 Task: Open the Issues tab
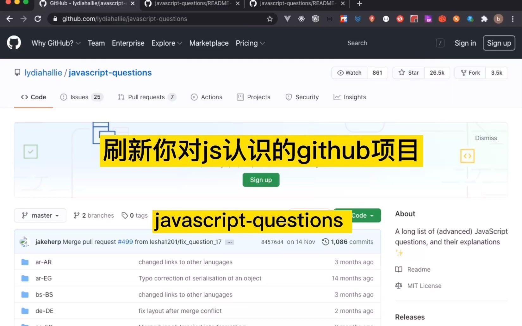point(82,97)
